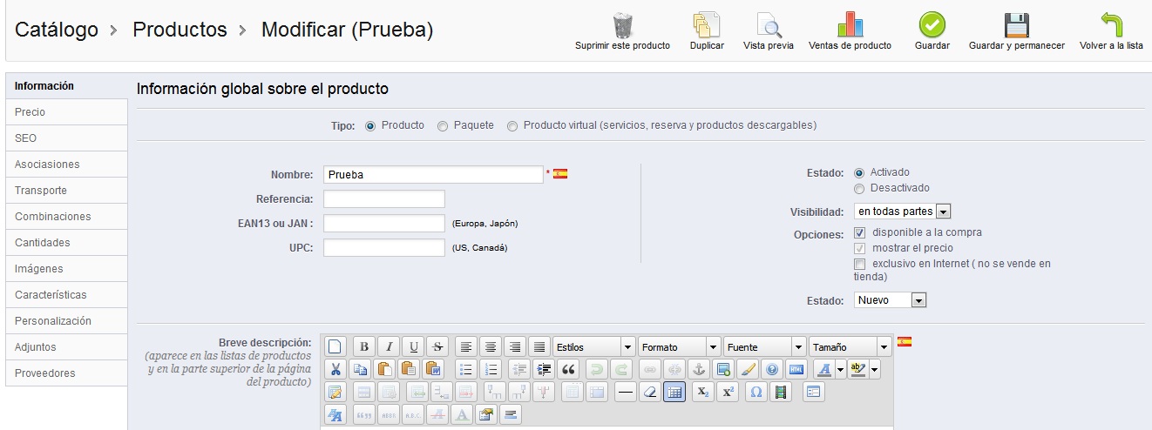Go to Productos breadcrumb link

coord(180,30)
